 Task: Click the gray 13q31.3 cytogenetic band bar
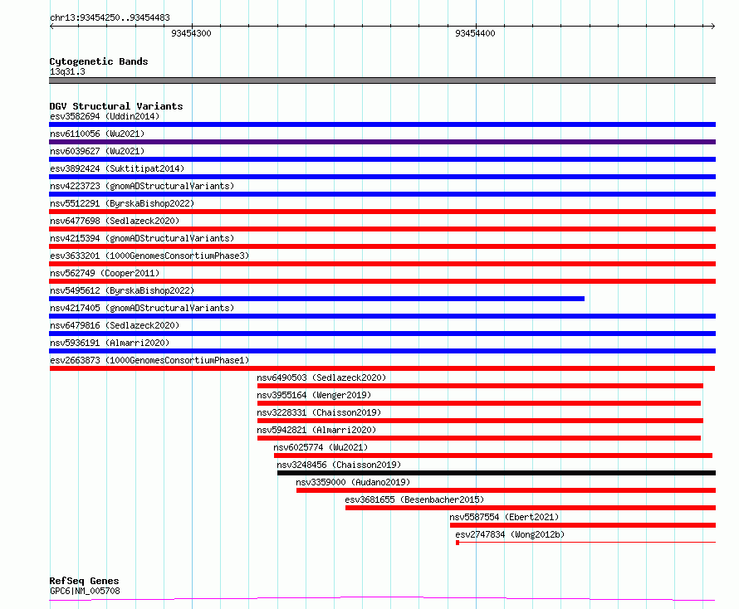[x=382, y=80]
